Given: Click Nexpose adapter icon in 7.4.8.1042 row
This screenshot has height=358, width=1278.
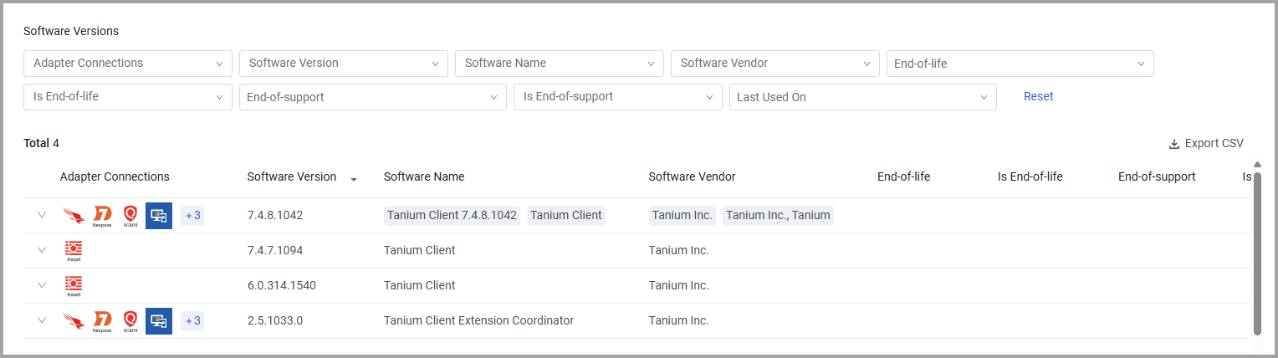Looking at the screenshot, I should [x=102, y=216].
